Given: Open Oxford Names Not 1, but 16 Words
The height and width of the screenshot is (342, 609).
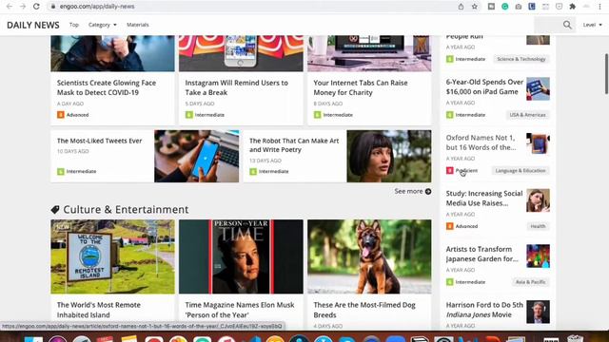Looking at the screenshot, I should [481, 142].
